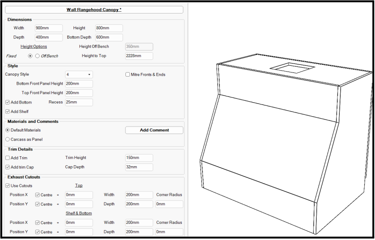Uncheck the Add Shelf checkbox

point(8,112)
